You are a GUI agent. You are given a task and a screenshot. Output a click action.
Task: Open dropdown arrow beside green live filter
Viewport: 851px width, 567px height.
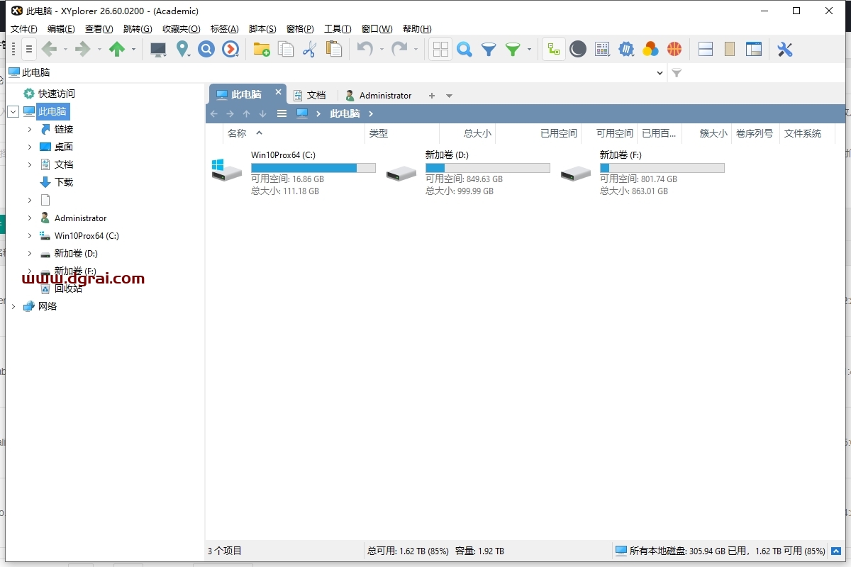coord(529,50)
